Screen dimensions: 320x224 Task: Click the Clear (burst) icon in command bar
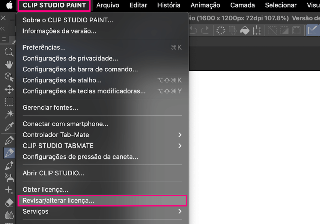click(221, 31)
